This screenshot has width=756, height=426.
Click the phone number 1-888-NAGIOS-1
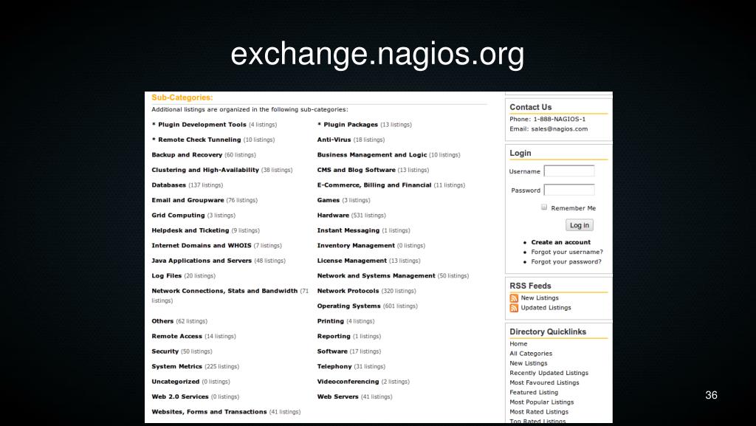coord(560,119)
